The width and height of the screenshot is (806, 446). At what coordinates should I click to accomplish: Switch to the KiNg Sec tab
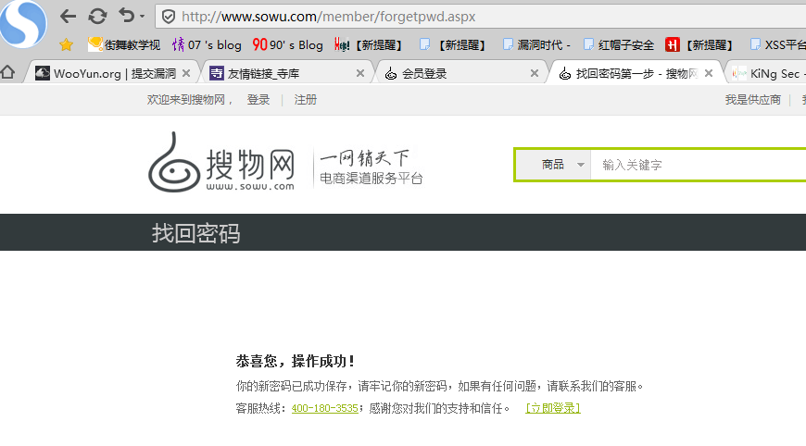point(768,73)
